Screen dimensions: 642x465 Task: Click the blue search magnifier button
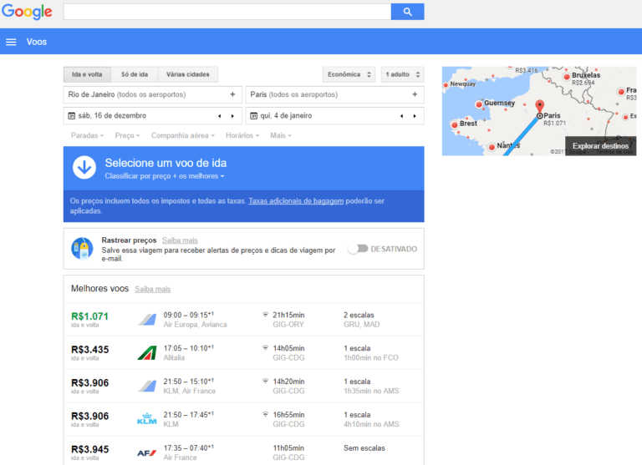click(407, 12)
